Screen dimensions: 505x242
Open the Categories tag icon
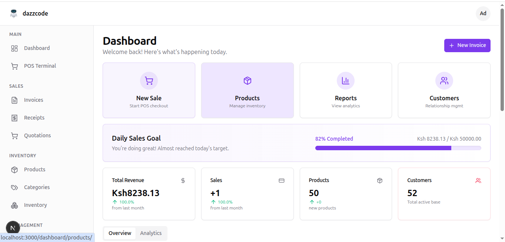click(x=14, y=187)
